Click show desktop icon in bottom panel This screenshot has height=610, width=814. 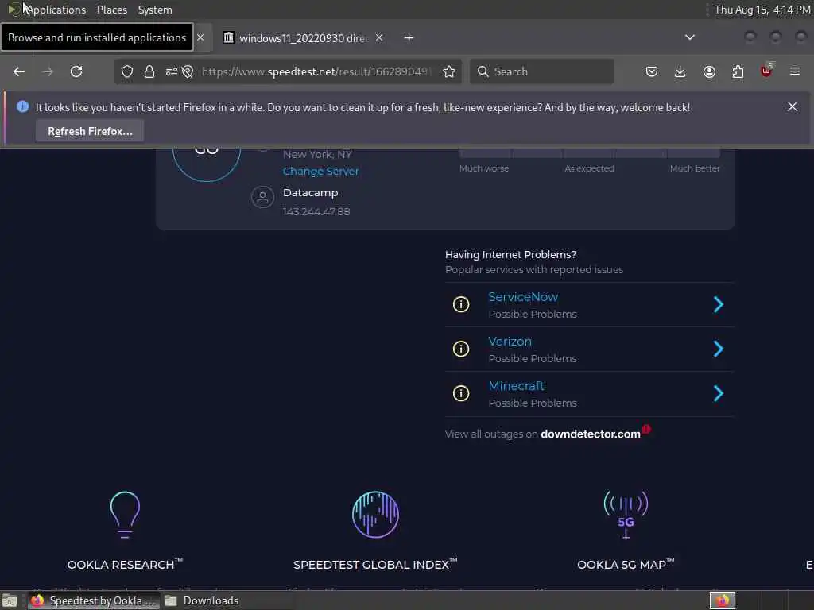click(x=10, y=600)
